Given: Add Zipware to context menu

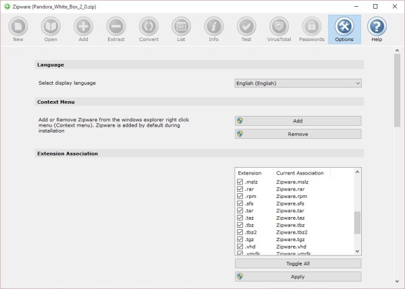Looking at the screenshot, I should [298, 121].
